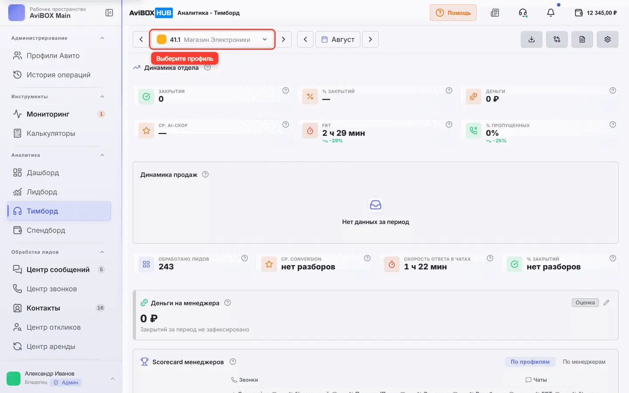Open Спендборд in sidebar
Viewport: 629px width, 393px height.
point(59,230)
